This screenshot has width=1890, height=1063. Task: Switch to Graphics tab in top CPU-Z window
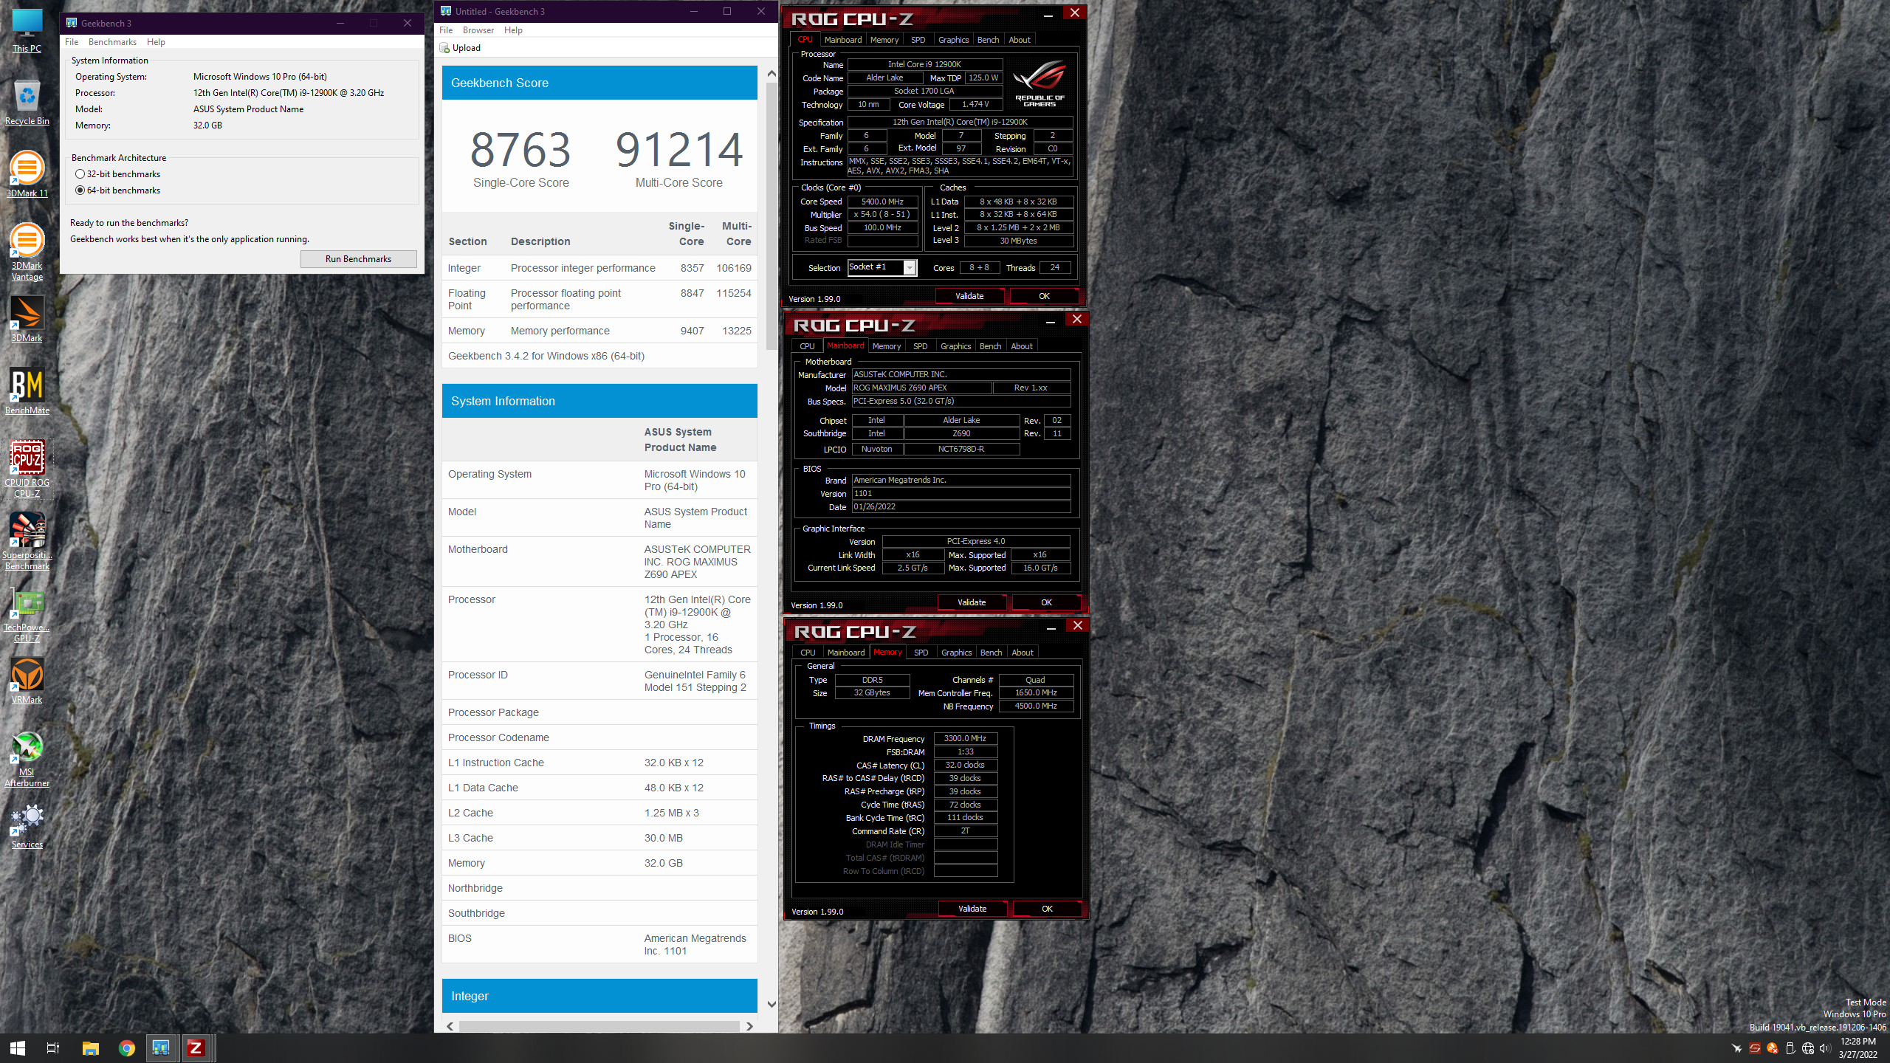(953, 40)
